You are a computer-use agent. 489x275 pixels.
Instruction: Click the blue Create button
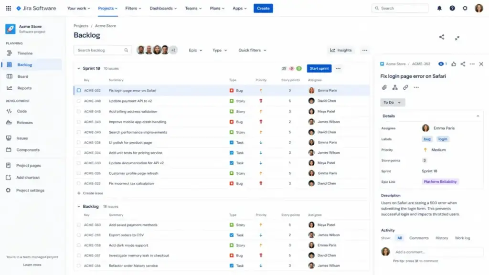click(263, 9)
